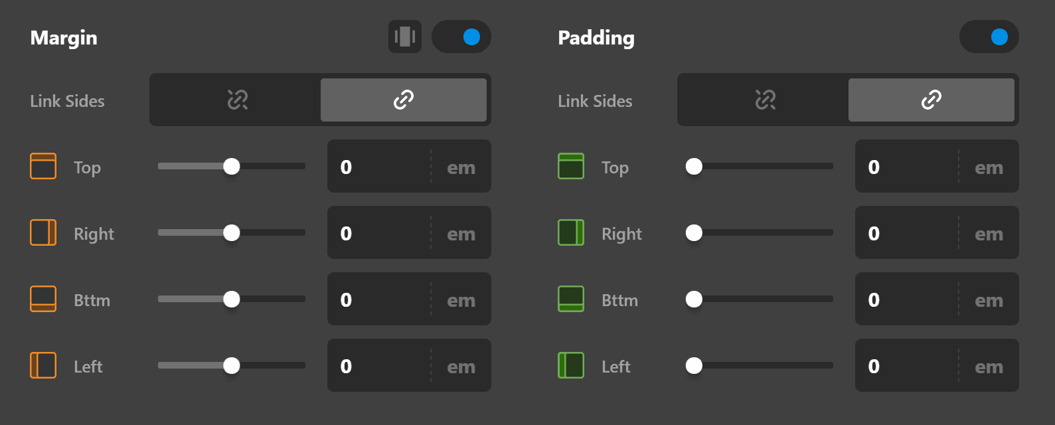Click the Bttm padding slider handle

(694, 299)
